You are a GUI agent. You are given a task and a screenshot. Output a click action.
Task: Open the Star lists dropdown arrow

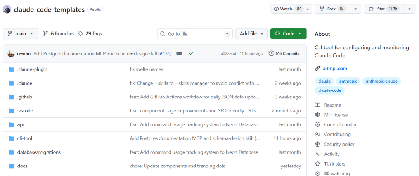409,9
